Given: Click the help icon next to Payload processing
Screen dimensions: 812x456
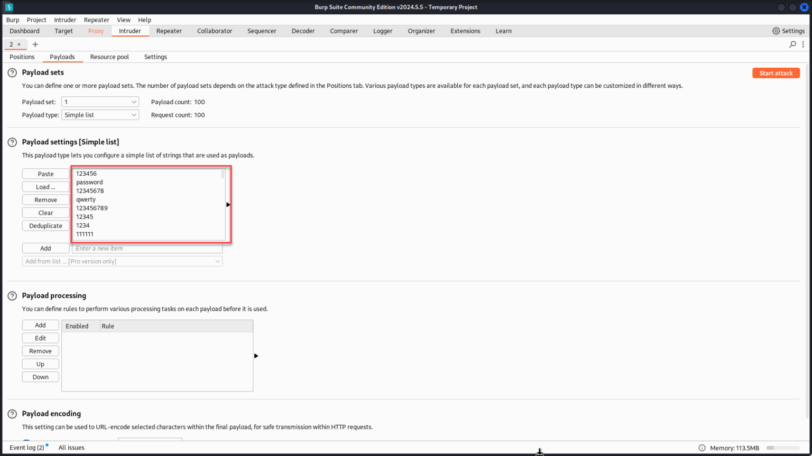Looking at the screenshot, I should [11, 295].
